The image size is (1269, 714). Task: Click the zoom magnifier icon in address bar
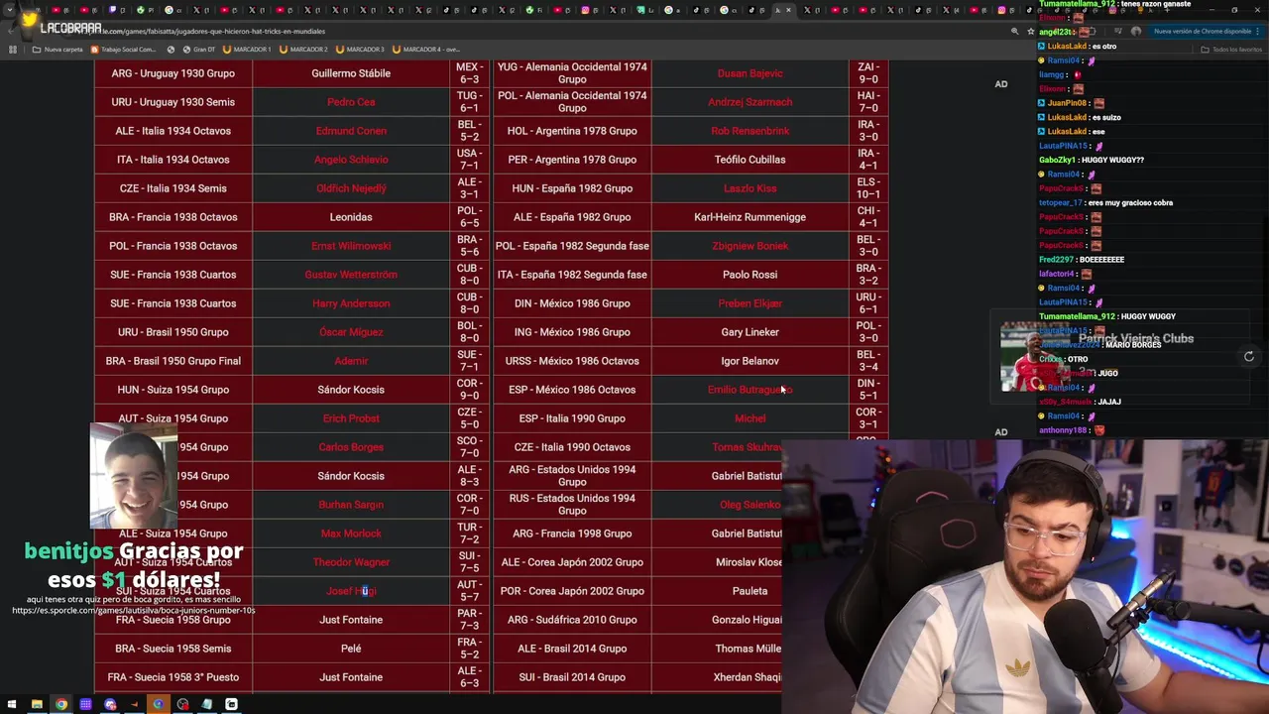[x=1014, y=32]
